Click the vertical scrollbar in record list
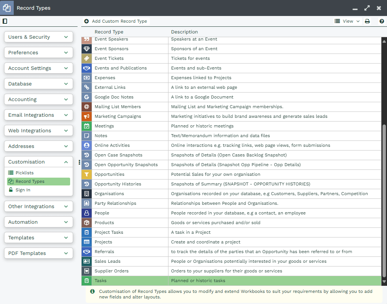The height and width of the screenshot is (304, 387). tap(384, 201)
